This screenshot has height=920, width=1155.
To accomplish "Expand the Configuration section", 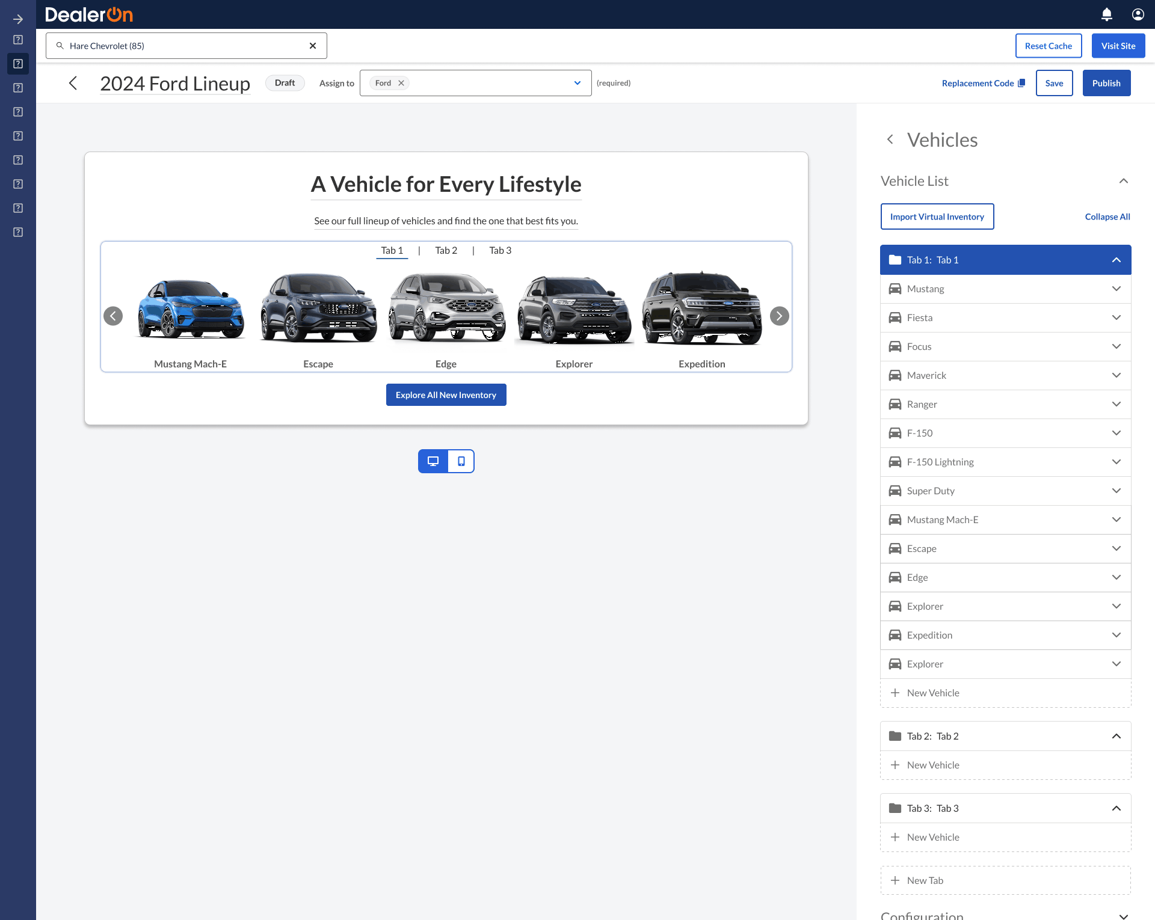I will pyautogui.click(x=1124, y=916).
